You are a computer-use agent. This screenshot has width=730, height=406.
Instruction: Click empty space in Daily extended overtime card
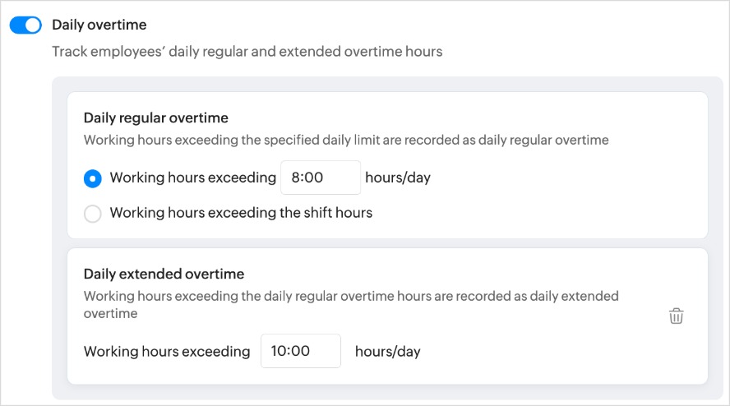pyautogui.click(x=559, y=354)
